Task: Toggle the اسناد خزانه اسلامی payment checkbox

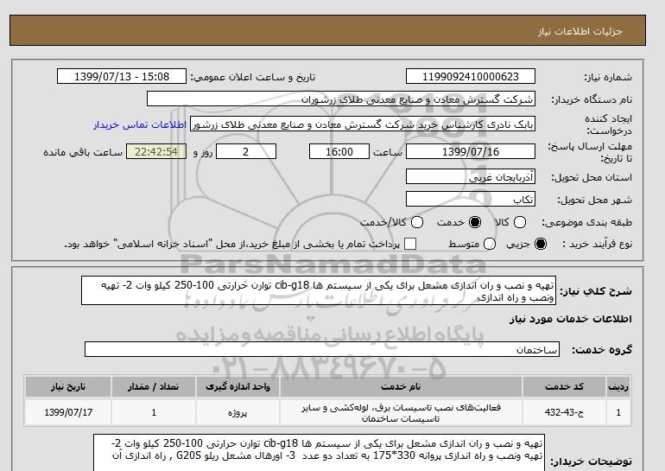Action: (x=410, y=244)
